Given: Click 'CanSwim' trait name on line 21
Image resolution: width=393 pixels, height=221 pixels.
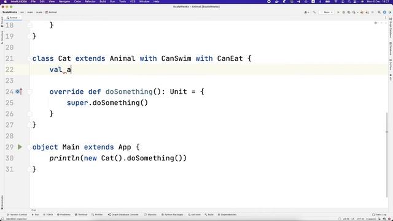Looking at the screenshot, I should (x=176, y=59).
